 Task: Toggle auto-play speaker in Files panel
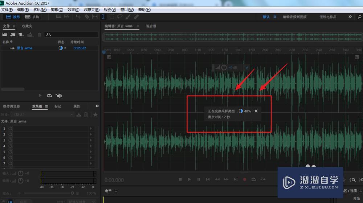(x=58, y=96)
